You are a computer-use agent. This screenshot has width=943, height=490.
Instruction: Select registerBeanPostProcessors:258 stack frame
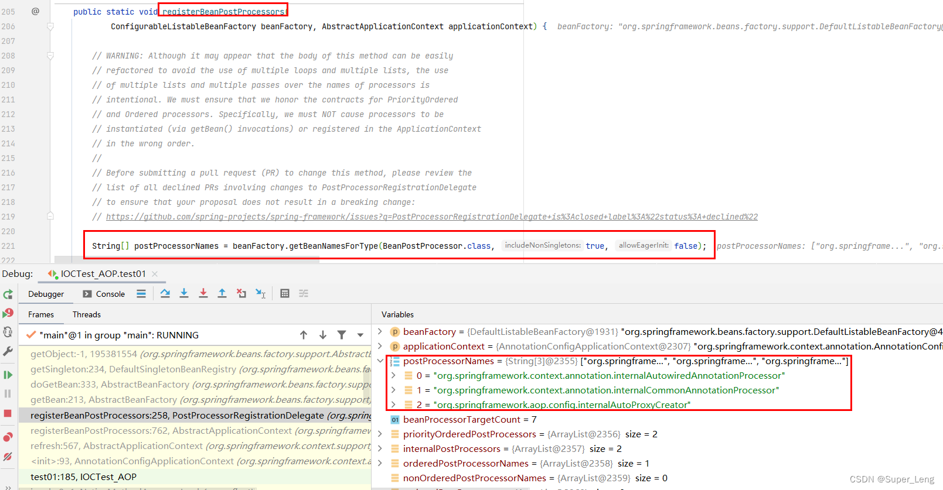[195, 415]
